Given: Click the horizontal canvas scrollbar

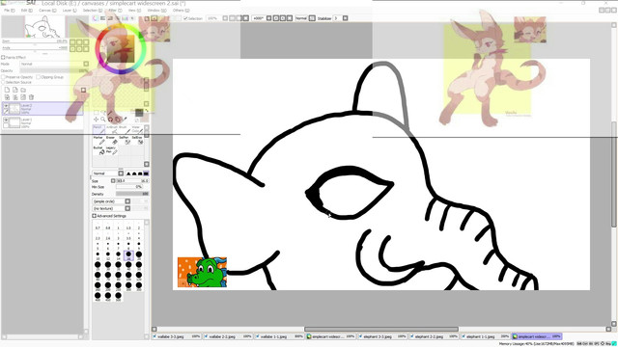Looking at the screenshot, I should coord(381,330).
